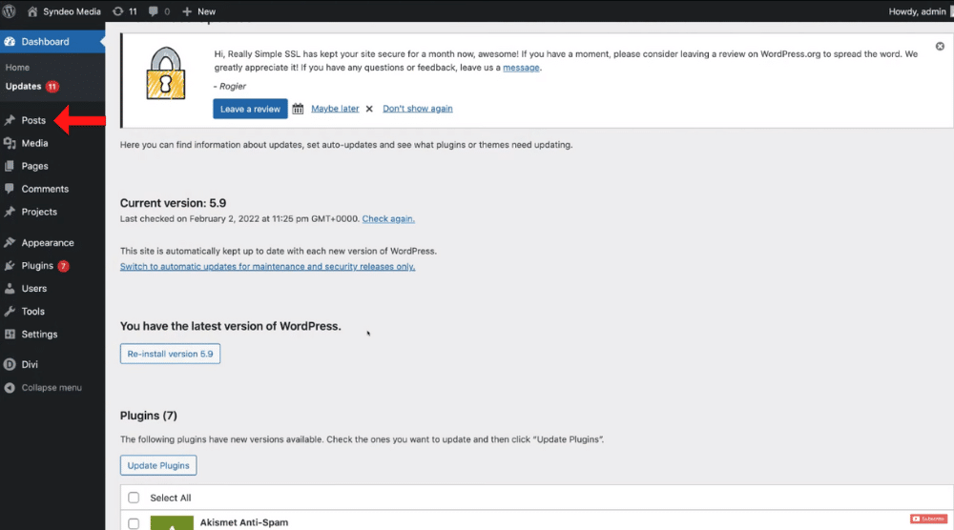The height and width of the screenshot is (530, 954).
Task: Click the Users person icon
Action: [x=10, y=288]
